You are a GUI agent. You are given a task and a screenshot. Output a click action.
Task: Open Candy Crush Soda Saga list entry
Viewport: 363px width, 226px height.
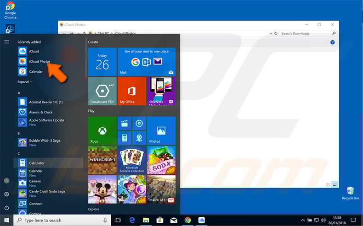pyautogui.click(x=50, y=193)
